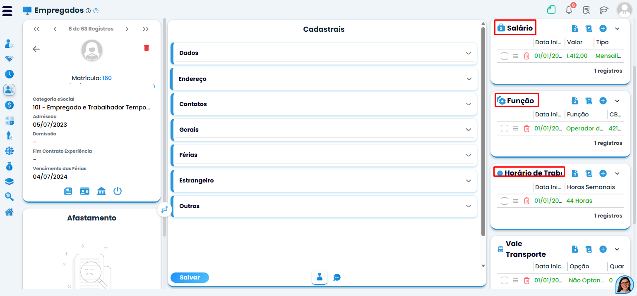Screen dimensions: 637x296
Task: Open the magnifier search icon in sidebar
Action: click(9, 197)
